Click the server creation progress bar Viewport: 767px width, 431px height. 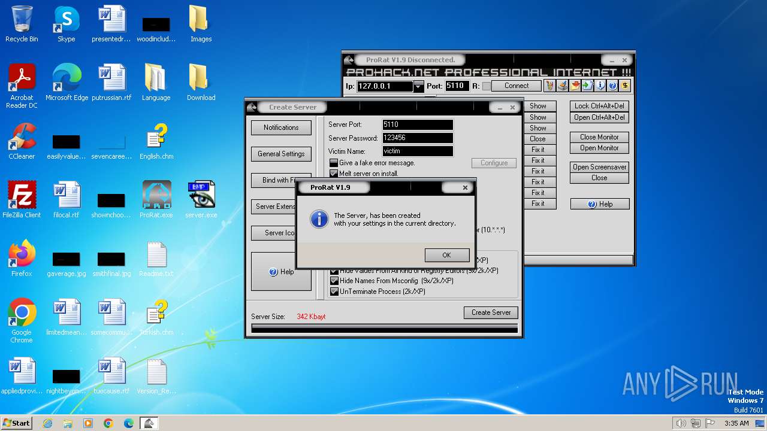coord(384,329)
